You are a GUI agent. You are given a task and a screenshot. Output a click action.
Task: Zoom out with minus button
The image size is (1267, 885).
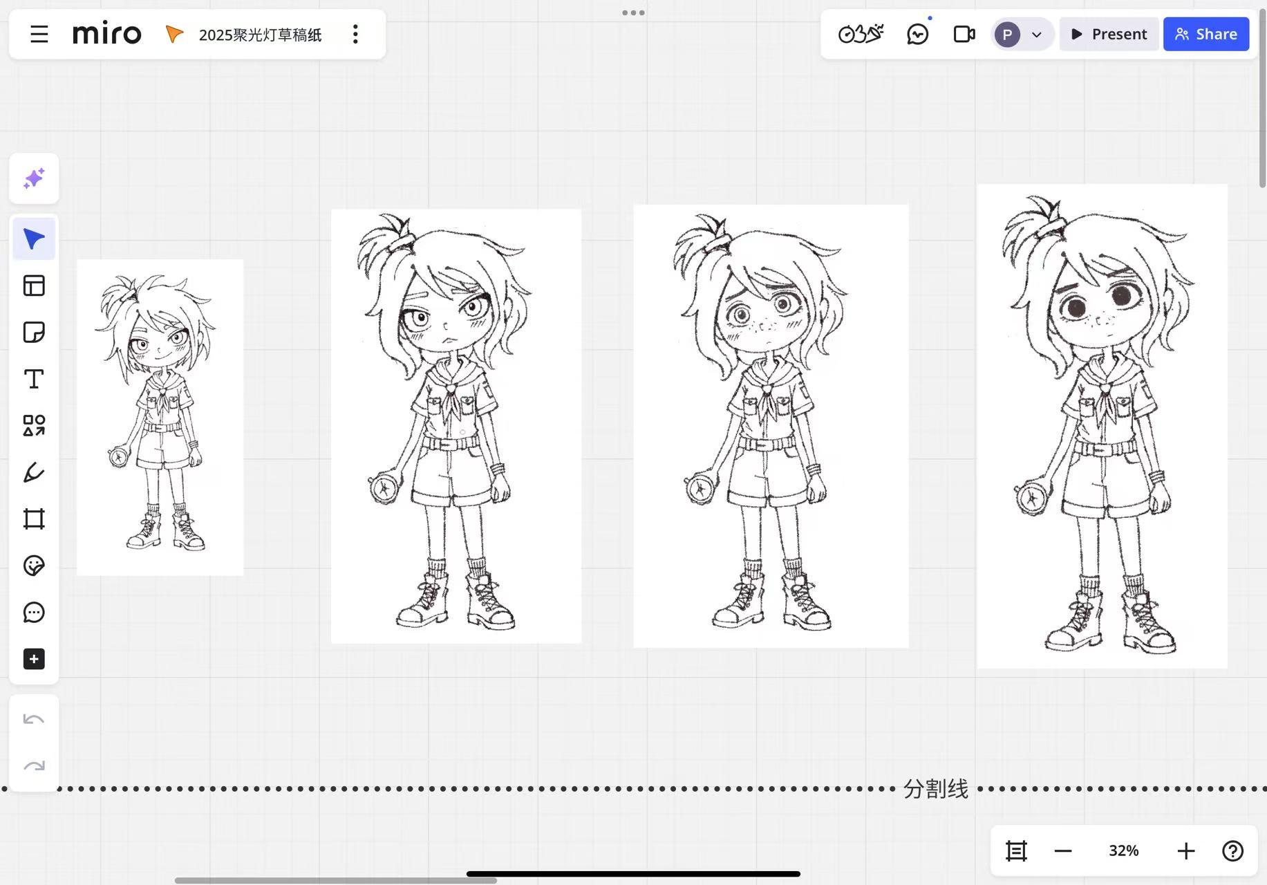pyautogui.click(x=1062, y=850)
